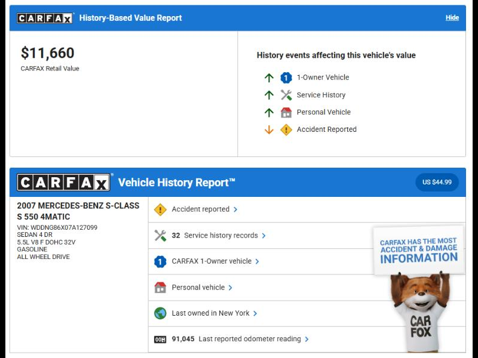
Task: Click the wrench Service History icon in value report
Action: (x=286, y=95)
